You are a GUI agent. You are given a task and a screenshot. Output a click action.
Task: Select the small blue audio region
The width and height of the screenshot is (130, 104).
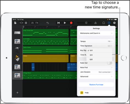tap(33, 67)
